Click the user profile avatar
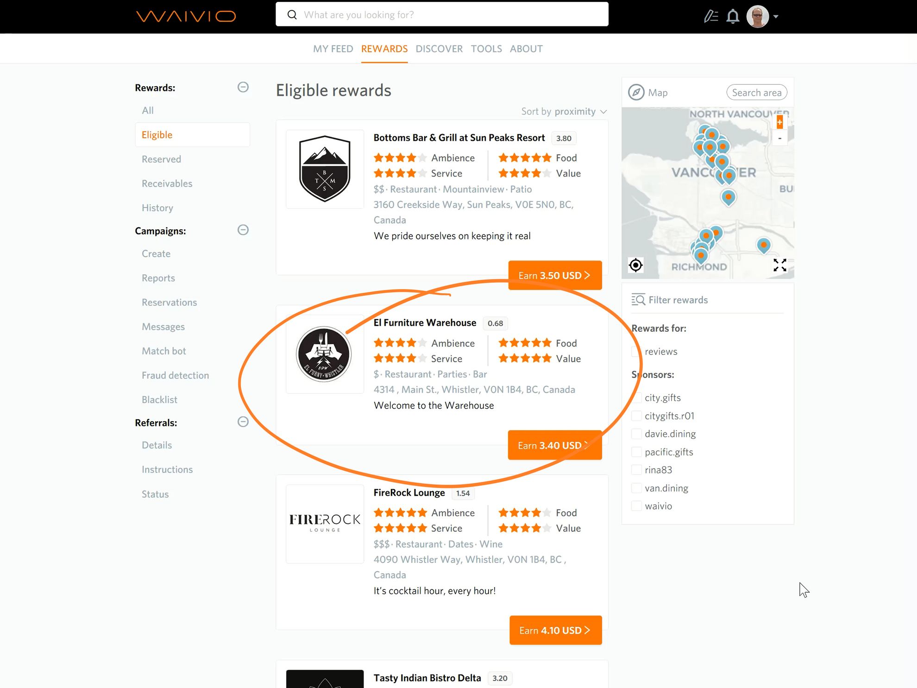917x688 pixels. coord(758,16)
